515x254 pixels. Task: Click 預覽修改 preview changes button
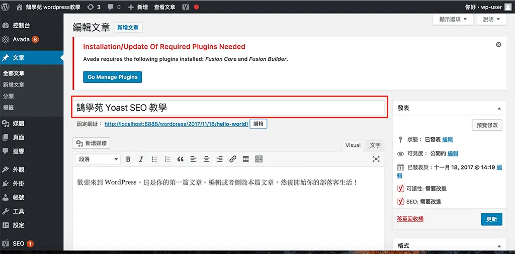point(487,125)
